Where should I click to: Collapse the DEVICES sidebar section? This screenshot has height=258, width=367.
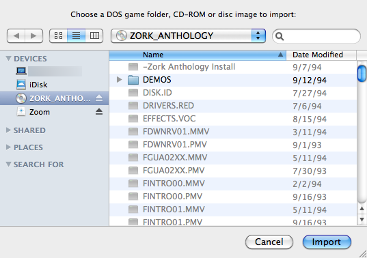[x=8, y=59]
